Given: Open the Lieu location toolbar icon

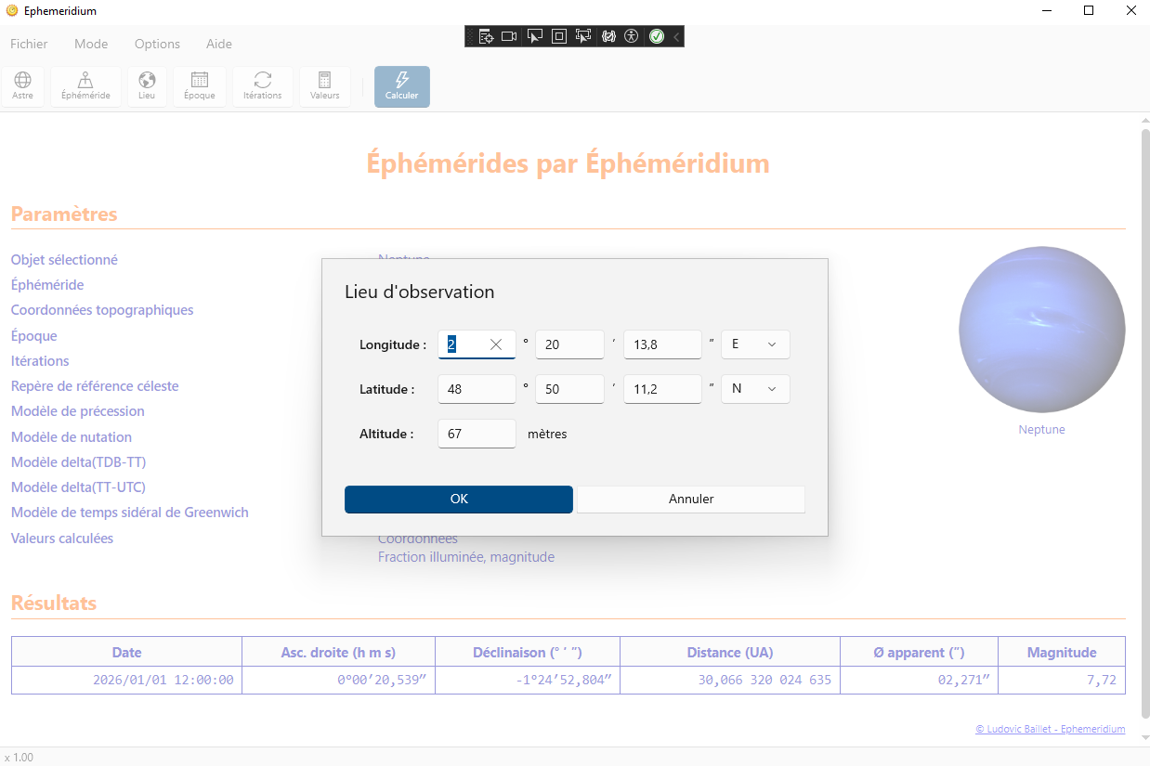Looking at the screenshot, I should coord(147,86).
